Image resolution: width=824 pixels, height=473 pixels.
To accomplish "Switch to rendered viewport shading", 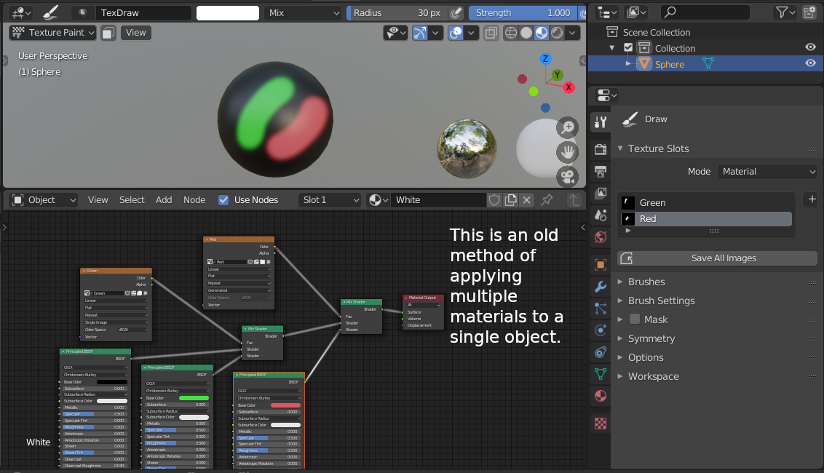I will pyautogui.click(x=557, y=33).
